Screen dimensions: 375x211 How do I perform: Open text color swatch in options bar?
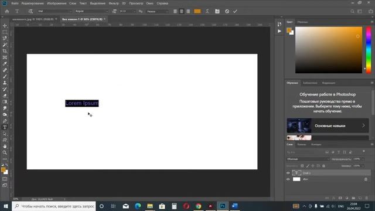pyautogui.click(x=197, y=11)
